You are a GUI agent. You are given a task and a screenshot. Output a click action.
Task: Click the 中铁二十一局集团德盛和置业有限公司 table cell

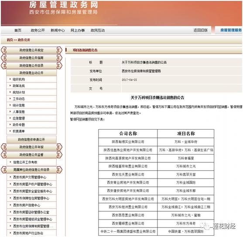128,231
